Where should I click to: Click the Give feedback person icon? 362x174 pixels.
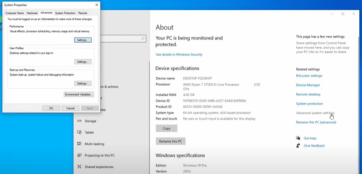point(298,146)
